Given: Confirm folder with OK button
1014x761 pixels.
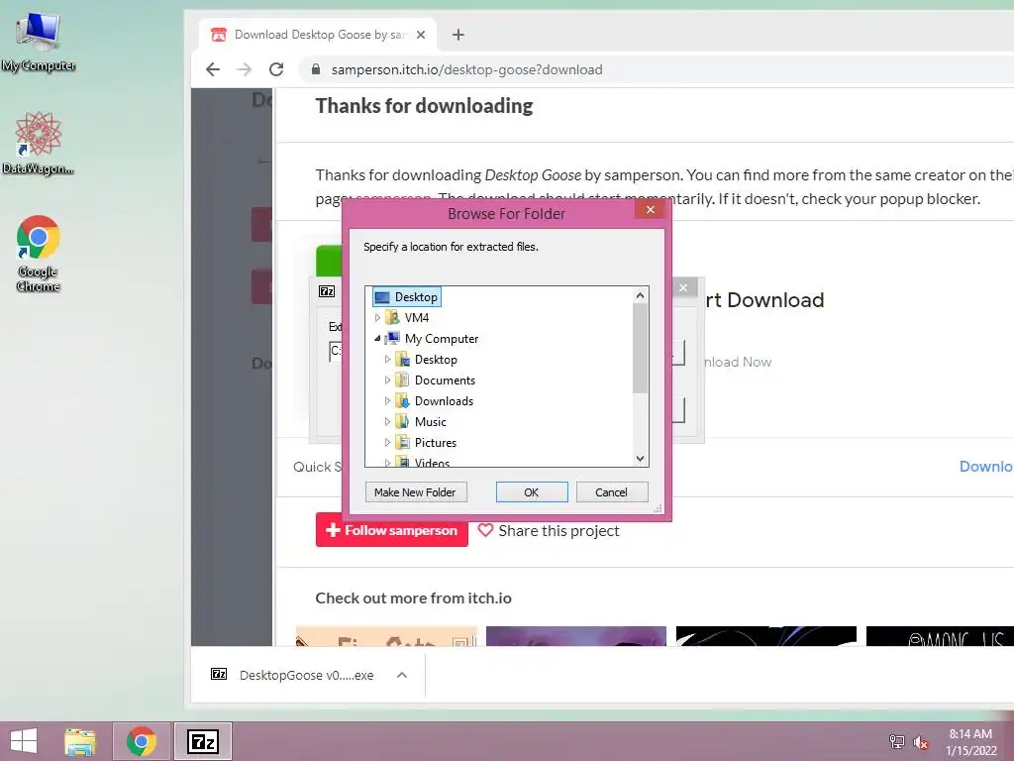Looking at the screenshot, I should [x=532, y=492].
